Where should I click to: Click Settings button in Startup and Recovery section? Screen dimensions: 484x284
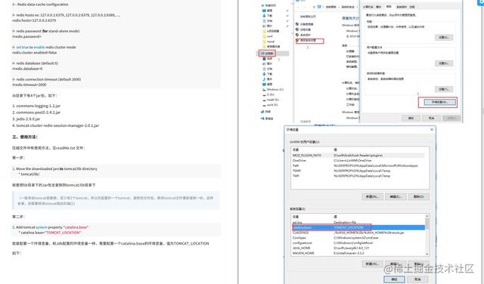point(444,89)
